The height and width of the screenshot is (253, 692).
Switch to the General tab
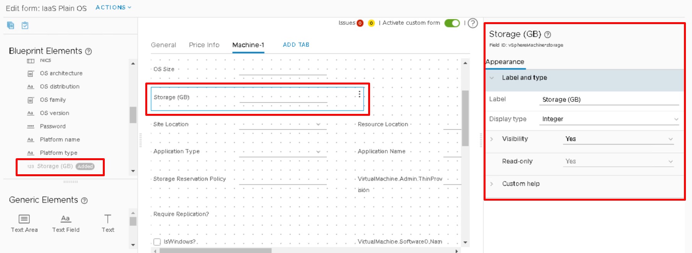[x=163, y=45]
